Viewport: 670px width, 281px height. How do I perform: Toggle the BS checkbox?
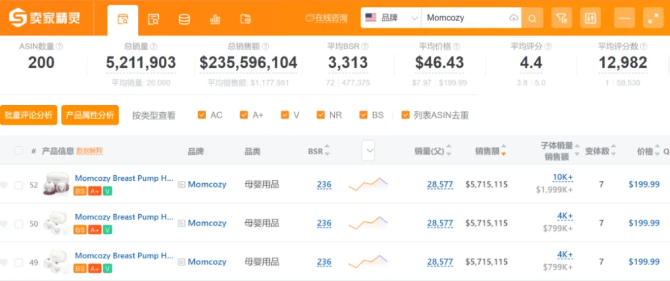pos(364,115)
